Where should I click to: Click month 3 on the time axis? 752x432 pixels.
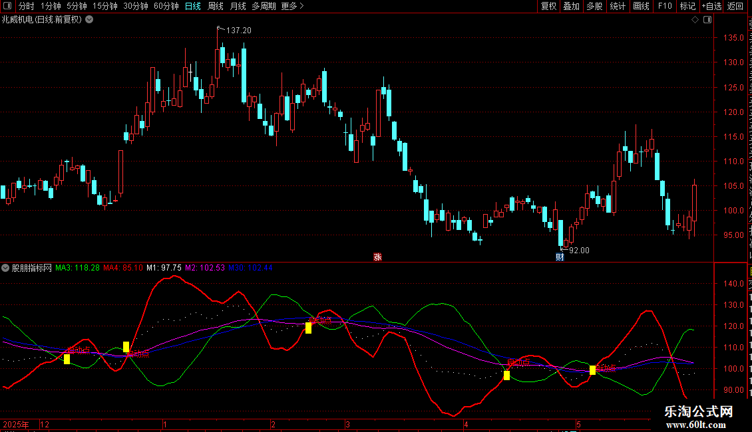coord(347,424)
